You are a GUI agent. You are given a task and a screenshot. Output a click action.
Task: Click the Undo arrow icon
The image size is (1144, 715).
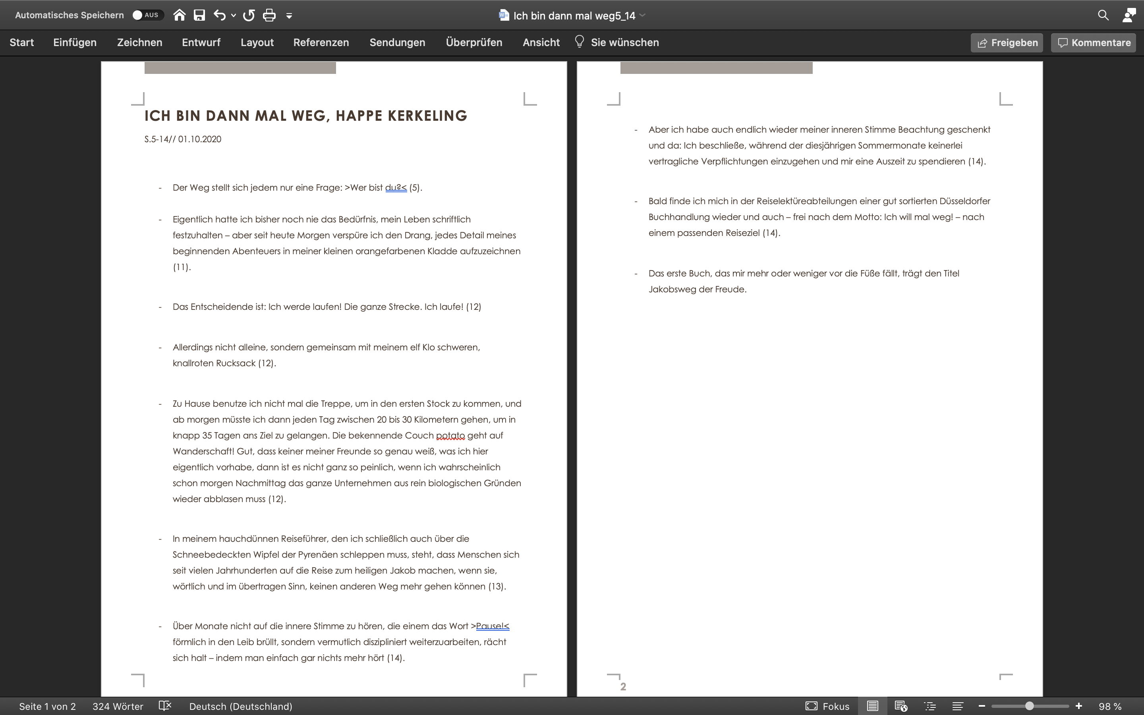pyautogui.click(x=219, y=15)
